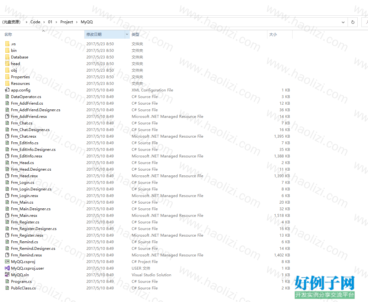The height and width of the screenshot is (302, 368).
Task: Select the file name Frm_Register.resx
Action: pos(27,235)
